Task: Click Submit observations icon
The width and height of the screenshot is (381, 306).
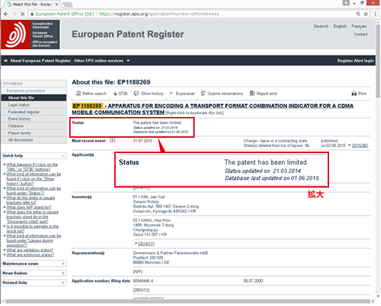Action: pyautogui.click(x=204, y=93)
